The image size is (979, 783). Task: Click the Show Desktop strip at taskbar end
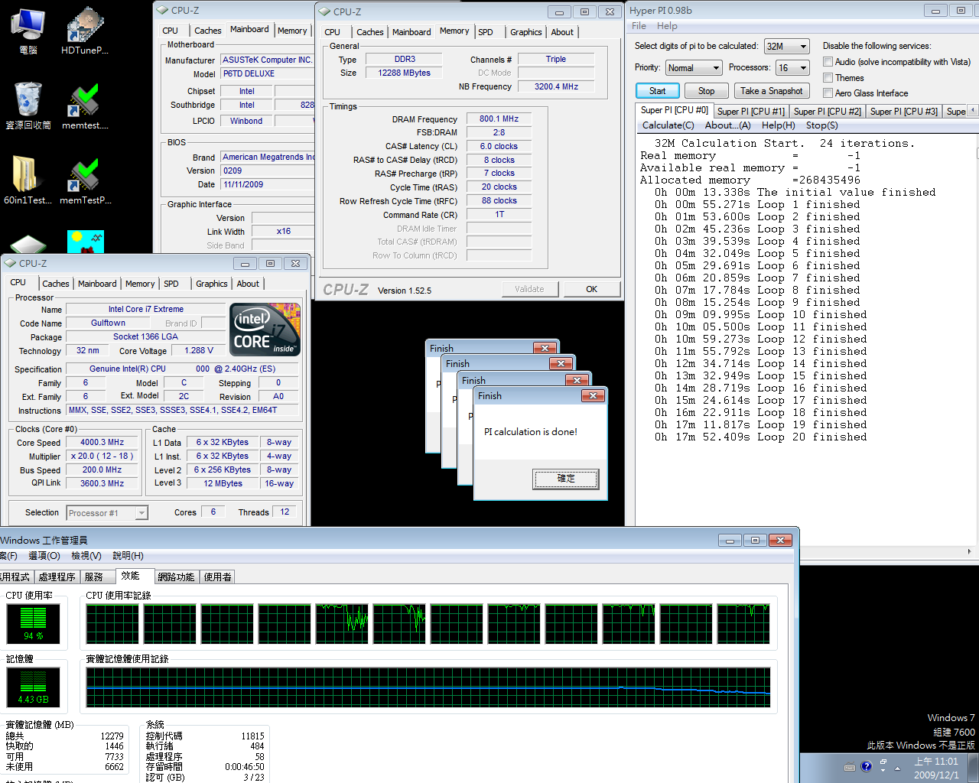click(x=973, y=768)
